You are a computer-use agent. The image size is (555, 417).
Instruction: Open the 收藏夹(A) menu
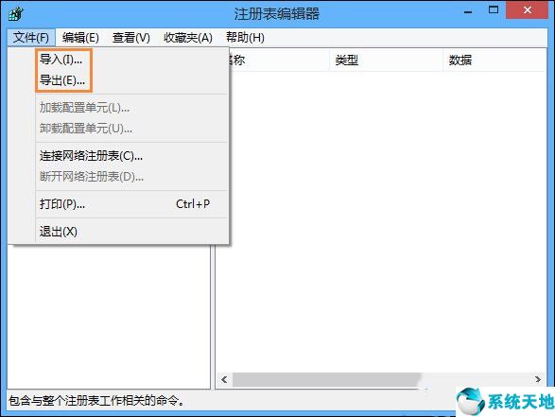tap(188, 37)
